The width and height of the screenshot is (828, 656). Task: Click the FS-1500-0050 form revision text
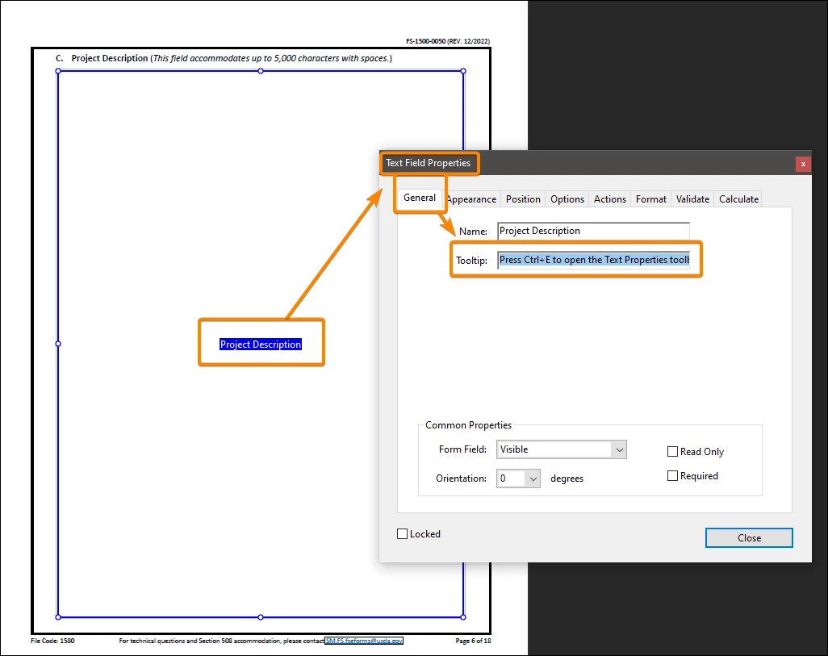[x=448, y=40]
